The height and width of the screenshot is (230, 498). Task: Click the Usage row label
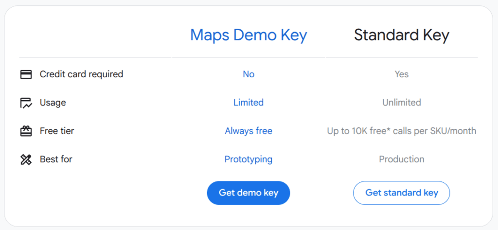tap(53, 103)
